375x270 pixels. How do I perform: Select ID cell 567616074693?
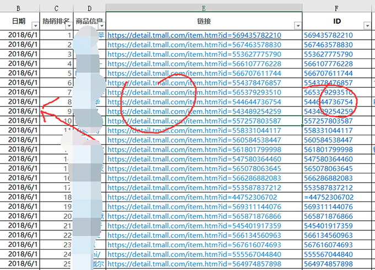pyautogui.click(x=337, y=245)
